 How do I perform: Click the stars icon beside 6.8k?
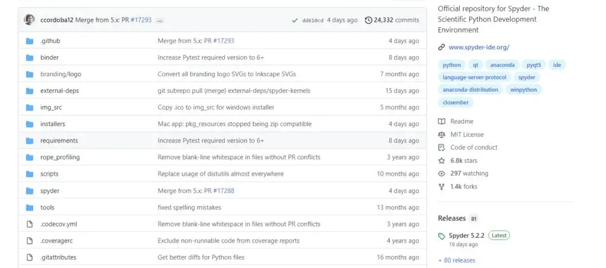[x=441, y=161]
